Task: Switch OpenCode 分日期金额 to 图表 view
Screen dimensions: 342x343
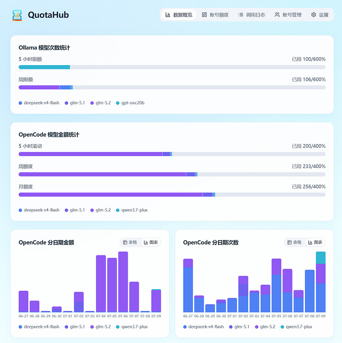Action: 151,243
